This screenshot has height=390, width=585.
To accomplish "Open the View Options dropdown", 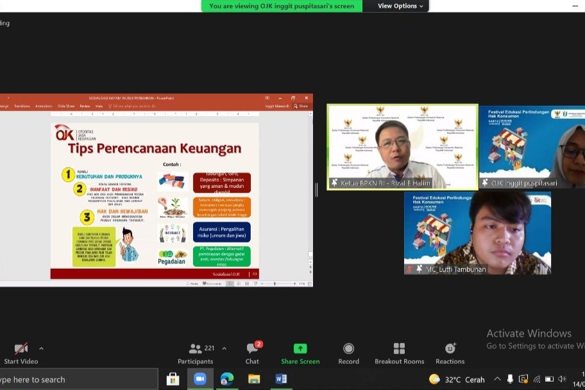I will 400,6.
